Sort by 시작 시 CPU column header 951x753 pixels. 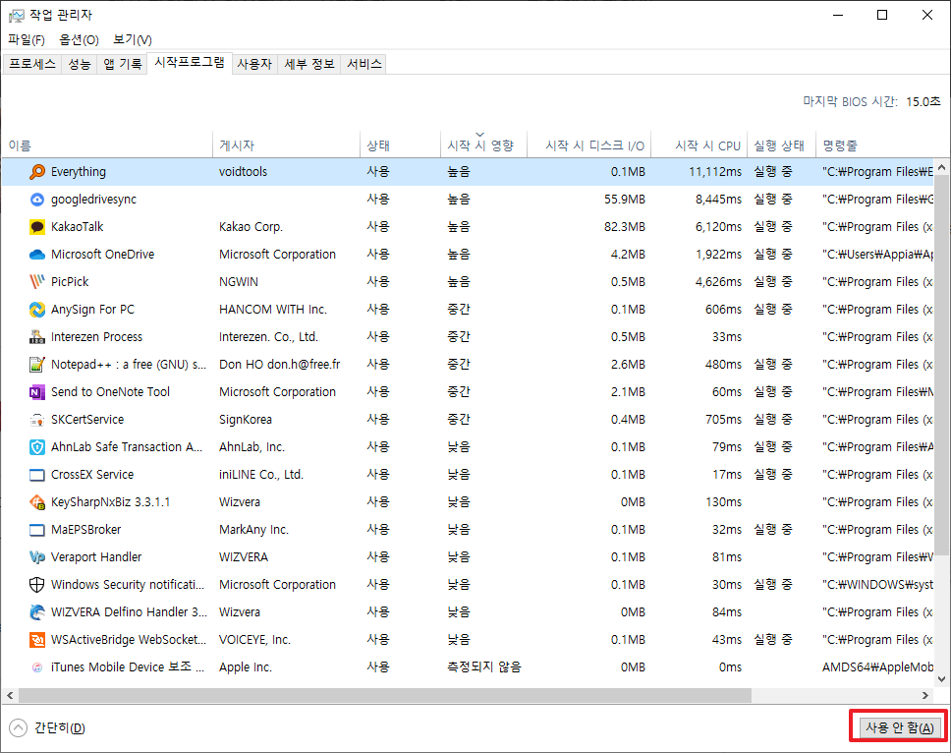[699, 145]
